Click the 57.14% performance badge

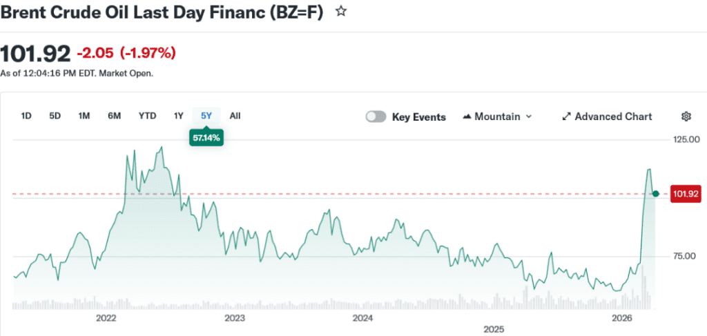pos(206,138)
